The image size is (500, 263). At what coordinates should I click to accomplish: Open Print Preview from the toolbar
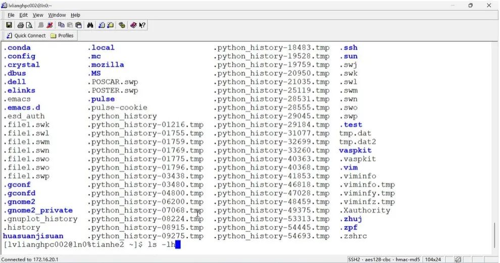pos(29,25)
